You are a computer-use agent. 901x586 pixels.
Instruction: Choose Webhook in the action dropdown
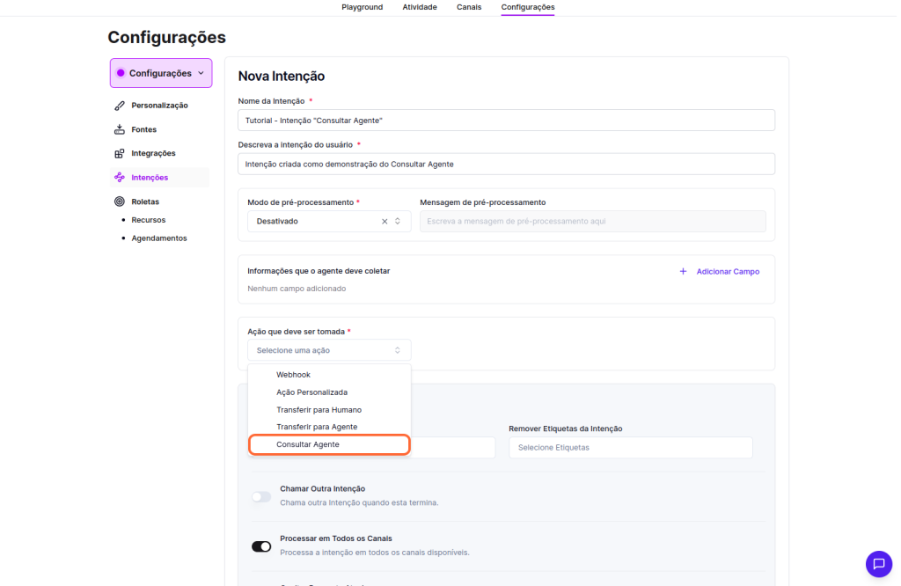(x=293, y=375)
